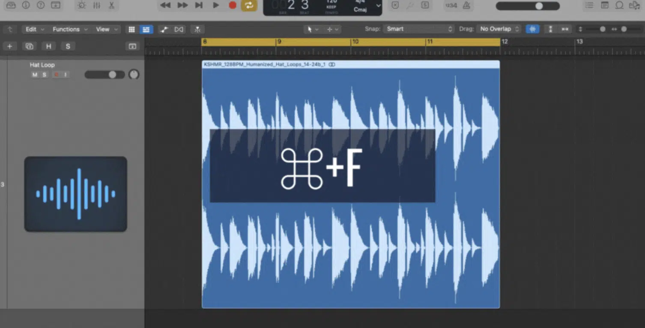This screenshot has height=328, width=645.
Task: Toggle the Metronome click button
Action: [x=467, y=5]
